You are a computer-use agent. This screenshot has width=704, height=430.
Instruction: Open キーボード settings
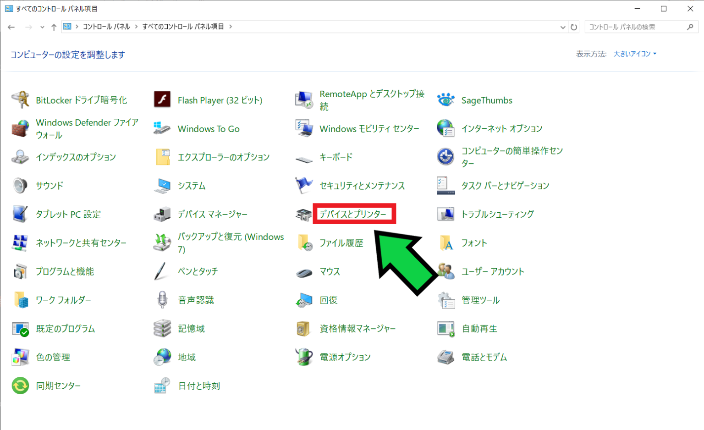337,157
